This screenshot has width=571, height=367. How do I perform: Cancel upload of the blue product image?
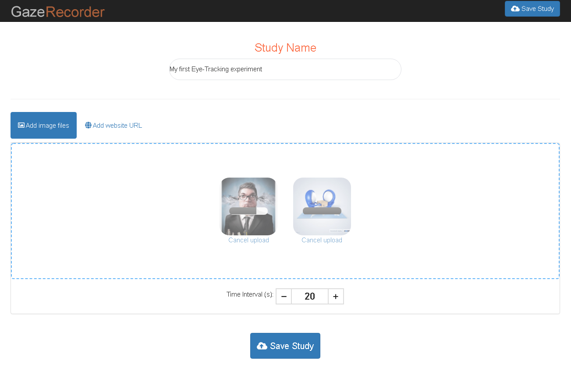322,240
